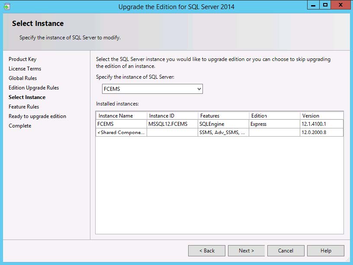This screenshot has width=353, height=265.
Task: Open Help for this wizard page
Action: [325, 251]
